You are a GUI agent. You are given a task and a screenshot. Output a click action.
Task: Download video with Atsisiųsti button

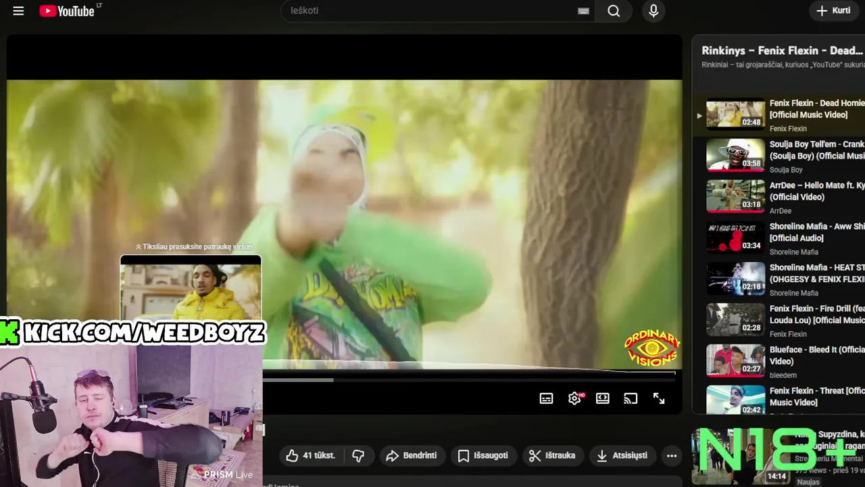[x=622, y=456]
